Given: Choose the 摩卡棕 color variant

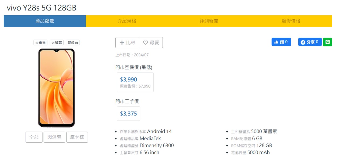Looking at the screenshot, I should [77, 137].
